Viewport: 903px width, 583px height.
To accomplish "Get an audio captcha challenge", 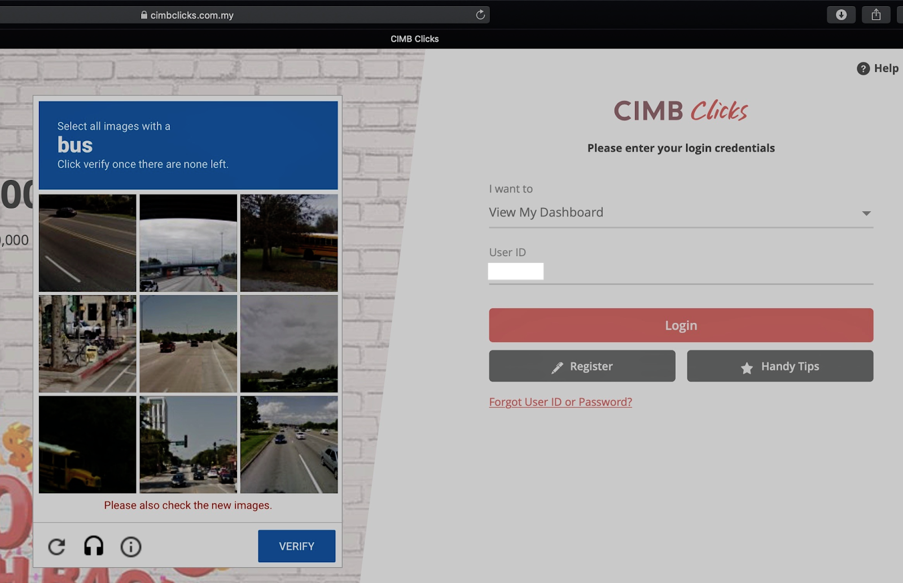I will [94, 546].
